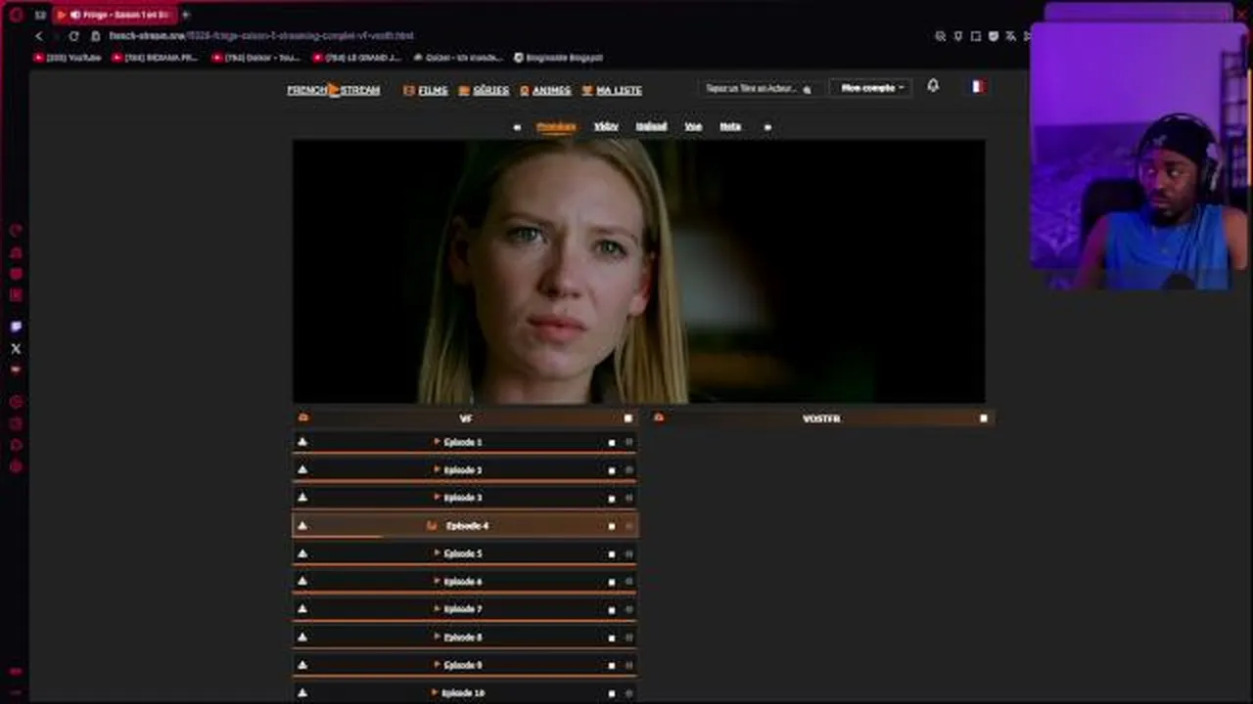Select the Uqload server tab
1253x704 pixels.
coord(651,126)
